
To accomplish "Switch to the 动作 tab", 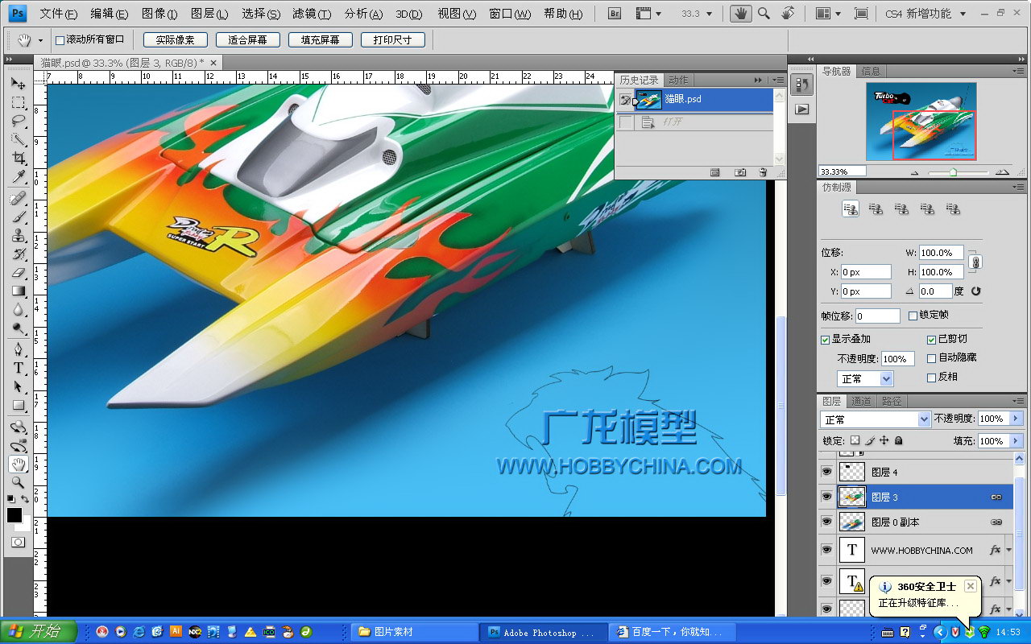I will (678, 80).
